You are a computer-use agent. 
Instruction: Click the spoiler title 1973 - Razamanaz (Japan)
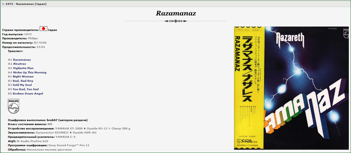coord(26,4)
